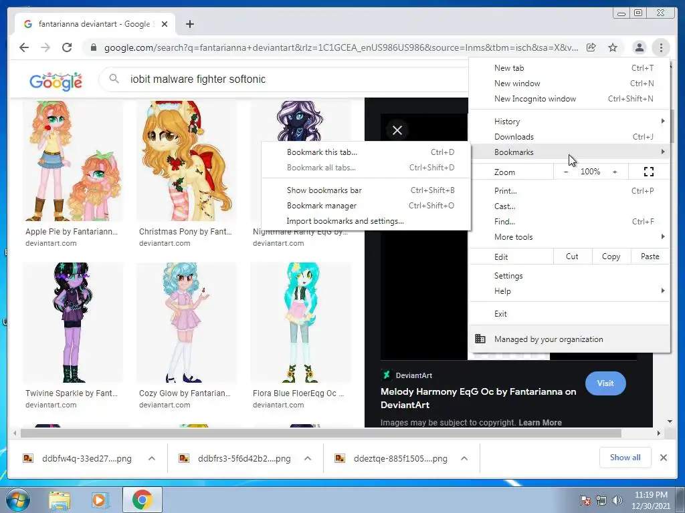Click Show all downloads button
Image resolution: width=685 pixels, height=513 pixels.
click(625, 458)
